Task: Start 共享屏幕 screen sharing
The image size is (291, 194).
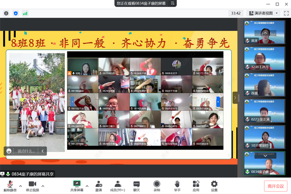Action: [x=76, y=186]
